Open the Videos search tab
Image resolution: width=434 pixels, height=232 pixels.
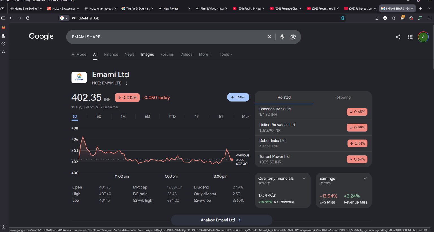(186, 54)
